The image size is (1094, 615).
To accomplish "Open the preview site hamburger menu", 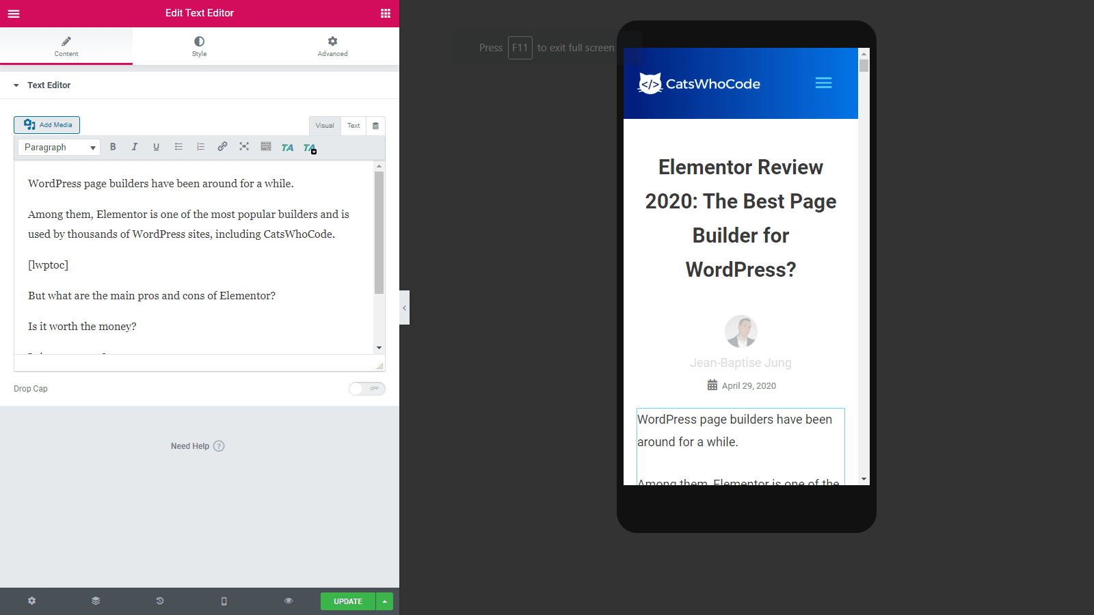I will coord(824,83).
